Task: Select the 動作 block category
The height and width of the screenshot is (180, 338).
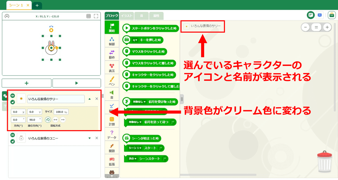Action: point(112,54)
